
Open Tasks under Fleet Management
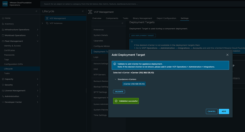click(x=7, y=73)
